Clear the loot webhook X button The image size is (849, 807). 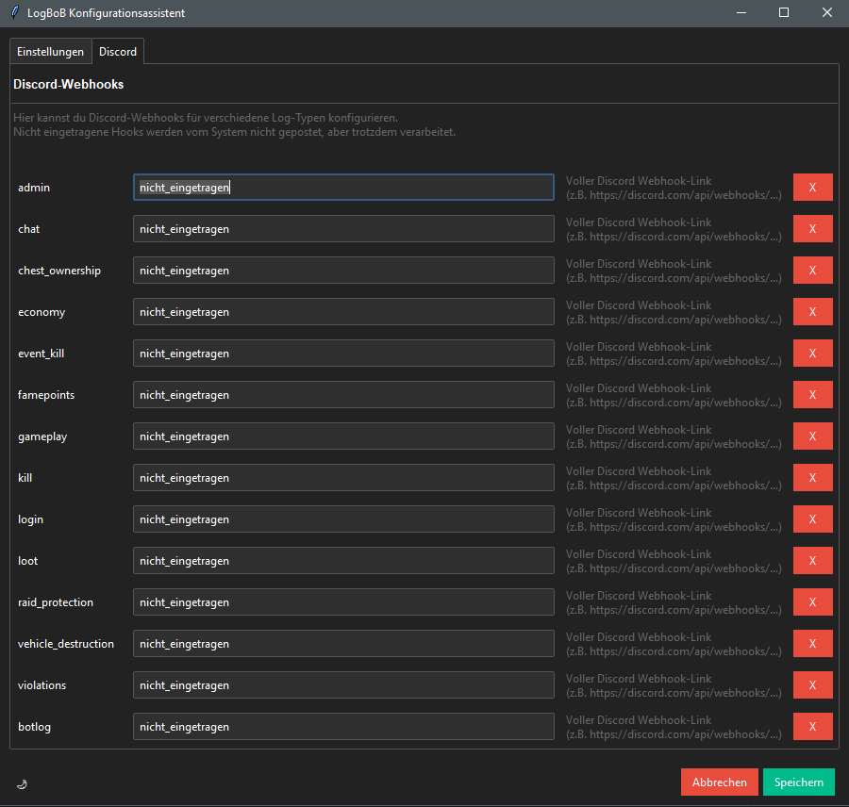coord(813,561)
